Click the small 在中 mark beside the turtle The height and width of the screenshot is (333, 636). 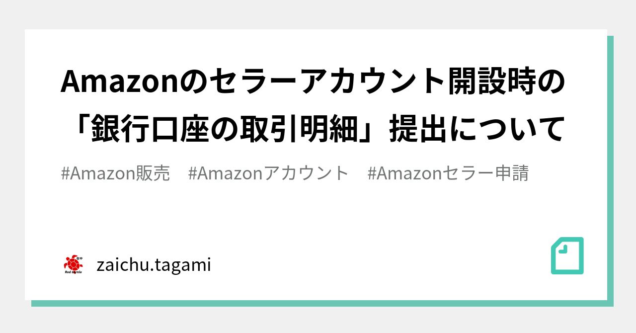coord(79,257)
